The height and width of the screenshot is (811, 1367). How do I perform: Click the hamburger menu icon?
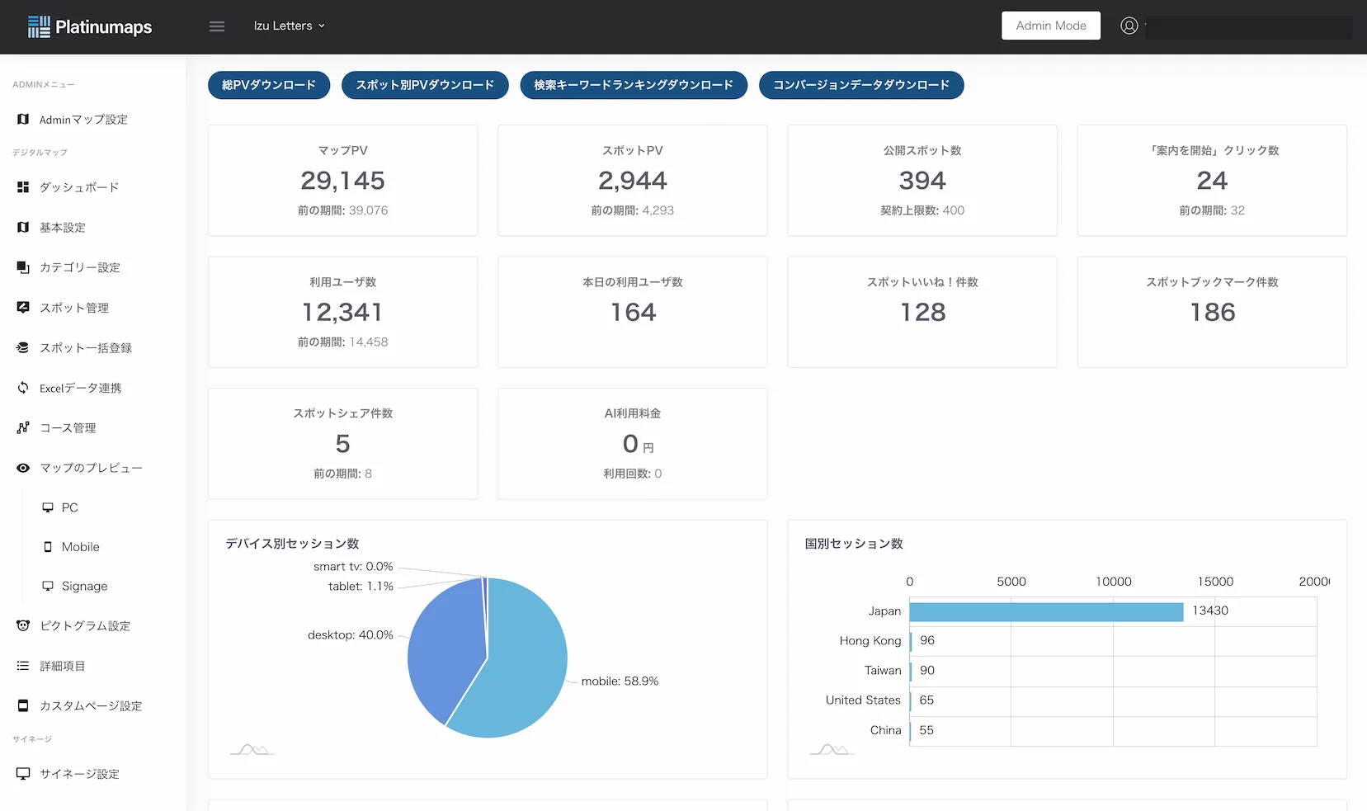tap(217, 26)
